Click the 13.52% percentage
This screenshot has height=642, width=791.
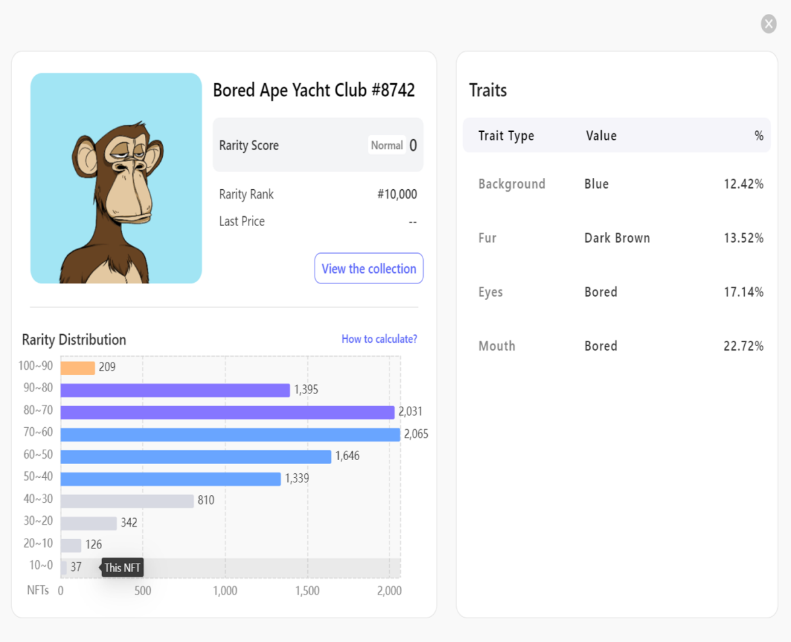(744, 238)
